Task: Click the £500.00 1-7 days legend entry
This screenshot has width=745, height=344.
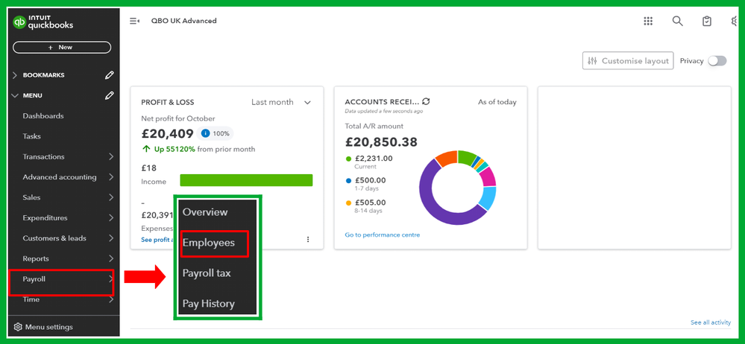Action: (x=366, y=184)
